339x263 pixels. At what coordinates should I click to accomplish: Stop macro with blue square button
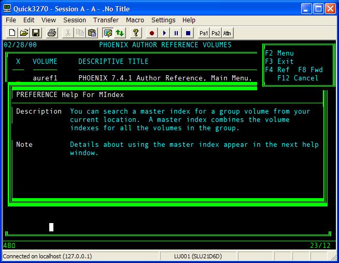click(188, 33)
